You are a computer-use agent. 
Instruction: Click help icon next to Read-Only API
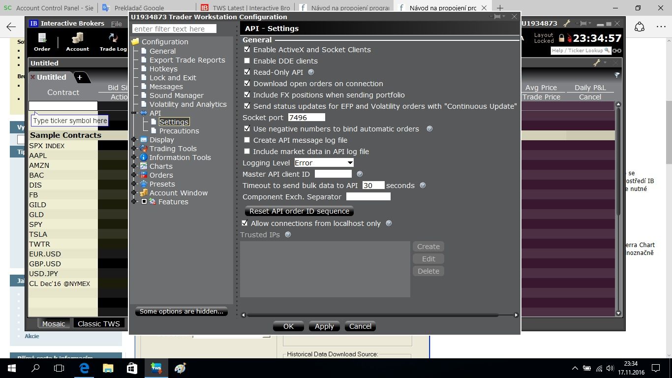tap(311, 72)
